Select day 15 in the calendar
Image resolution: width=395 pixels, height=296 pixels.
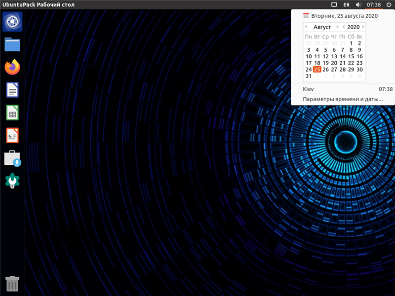point(351,56)
